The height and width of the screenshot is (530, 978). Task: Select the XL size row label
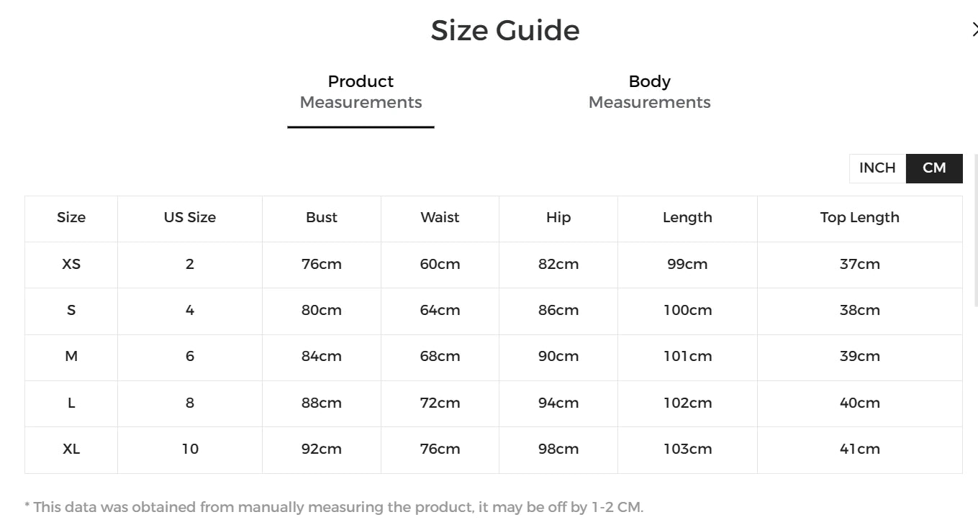point(71,449)
